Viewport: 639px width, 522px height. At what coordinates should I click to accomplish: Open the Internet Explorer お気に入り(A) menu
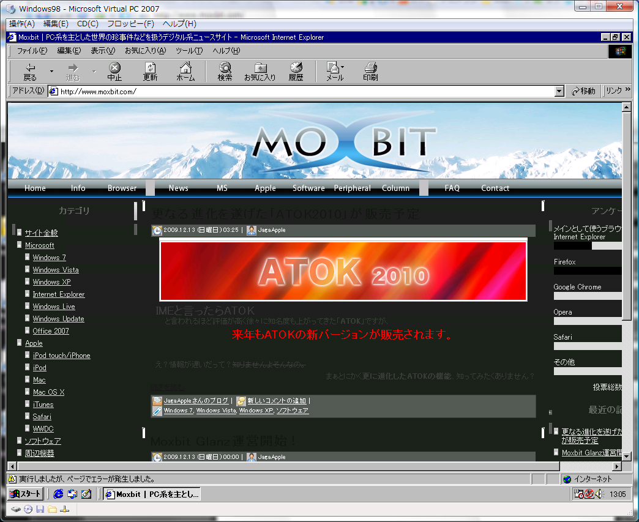pos(146,51)
